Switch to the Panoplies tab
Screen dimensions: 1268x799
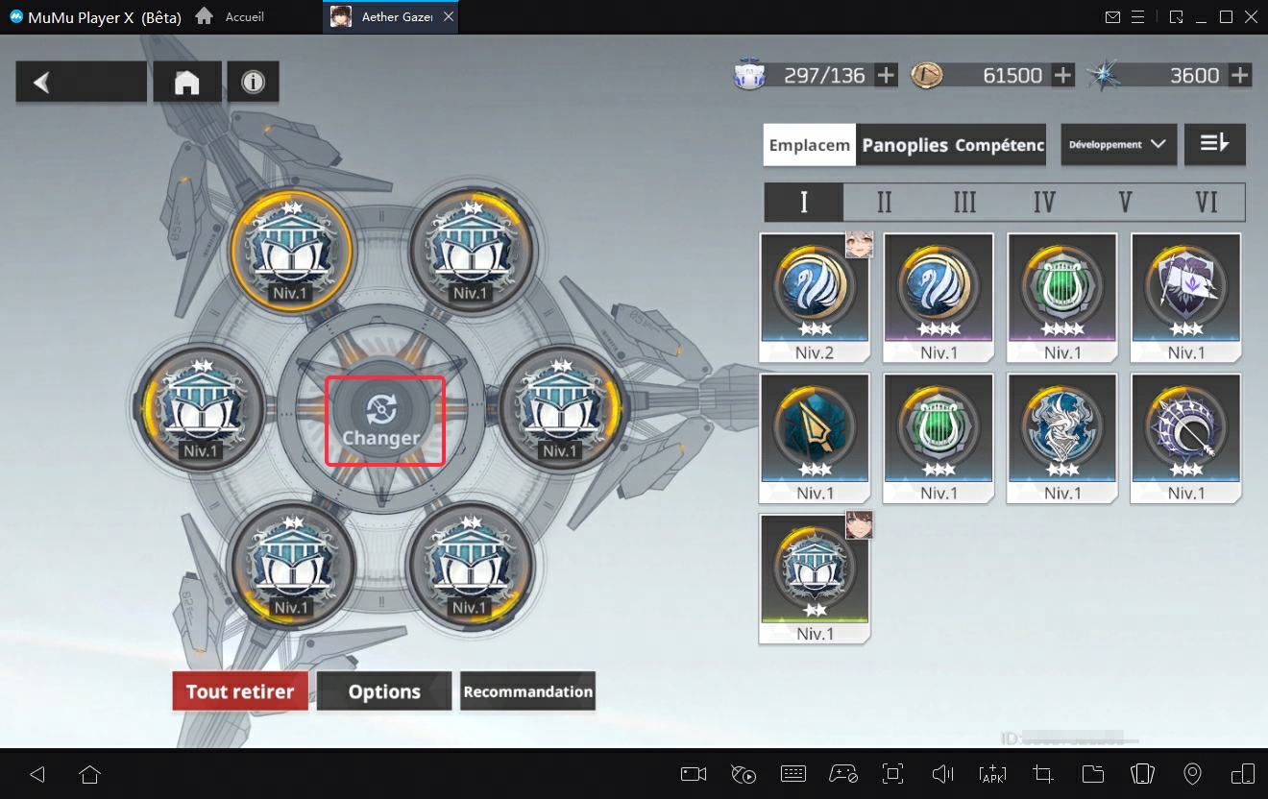(904, 145)
